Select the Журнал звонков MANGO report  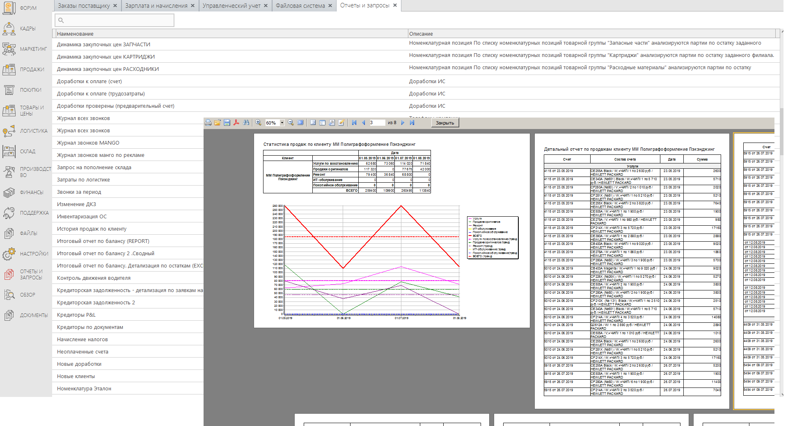click(x=88, y=143)
